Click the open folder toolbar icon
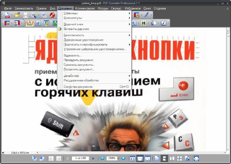 click(x=17, y=15)
